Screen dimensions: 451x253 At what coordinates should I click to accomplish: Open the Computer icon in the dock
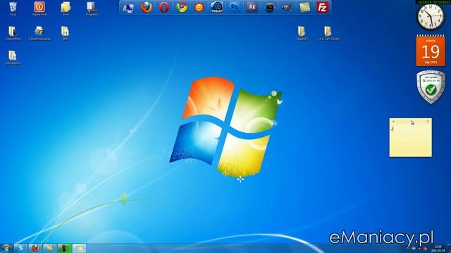tap(128, 8)
